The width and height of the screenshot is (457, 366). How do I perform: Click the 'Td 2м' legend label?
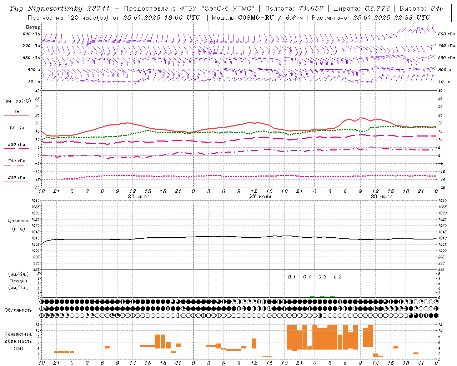17,128
